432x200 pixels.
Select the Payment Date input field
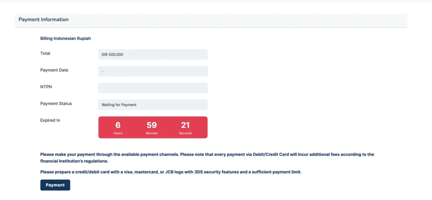pos(153,71)
